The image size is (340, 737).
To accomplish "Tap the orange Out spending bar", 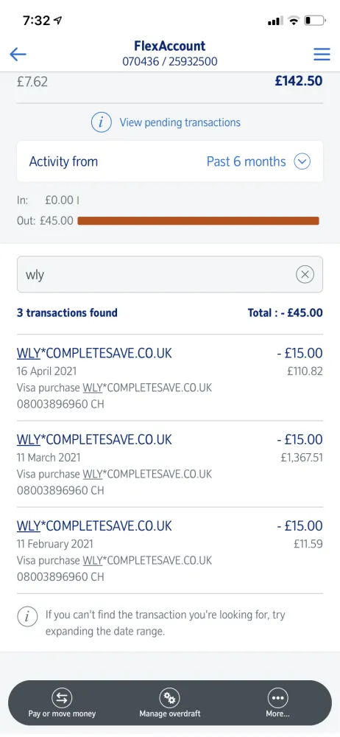I will coord(198,220).
